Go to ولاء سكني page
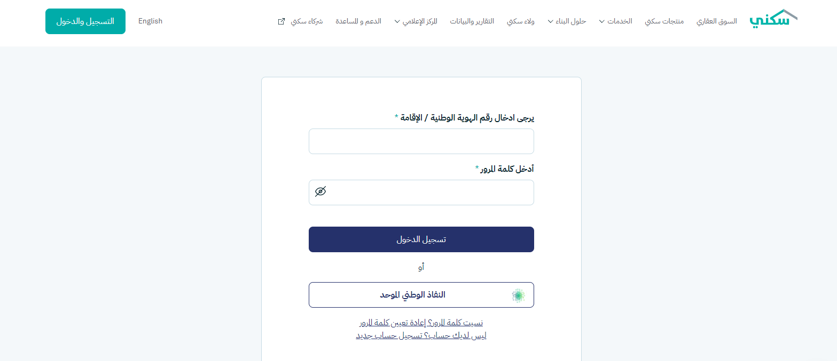The image size is (837, 361). point(519,21)
